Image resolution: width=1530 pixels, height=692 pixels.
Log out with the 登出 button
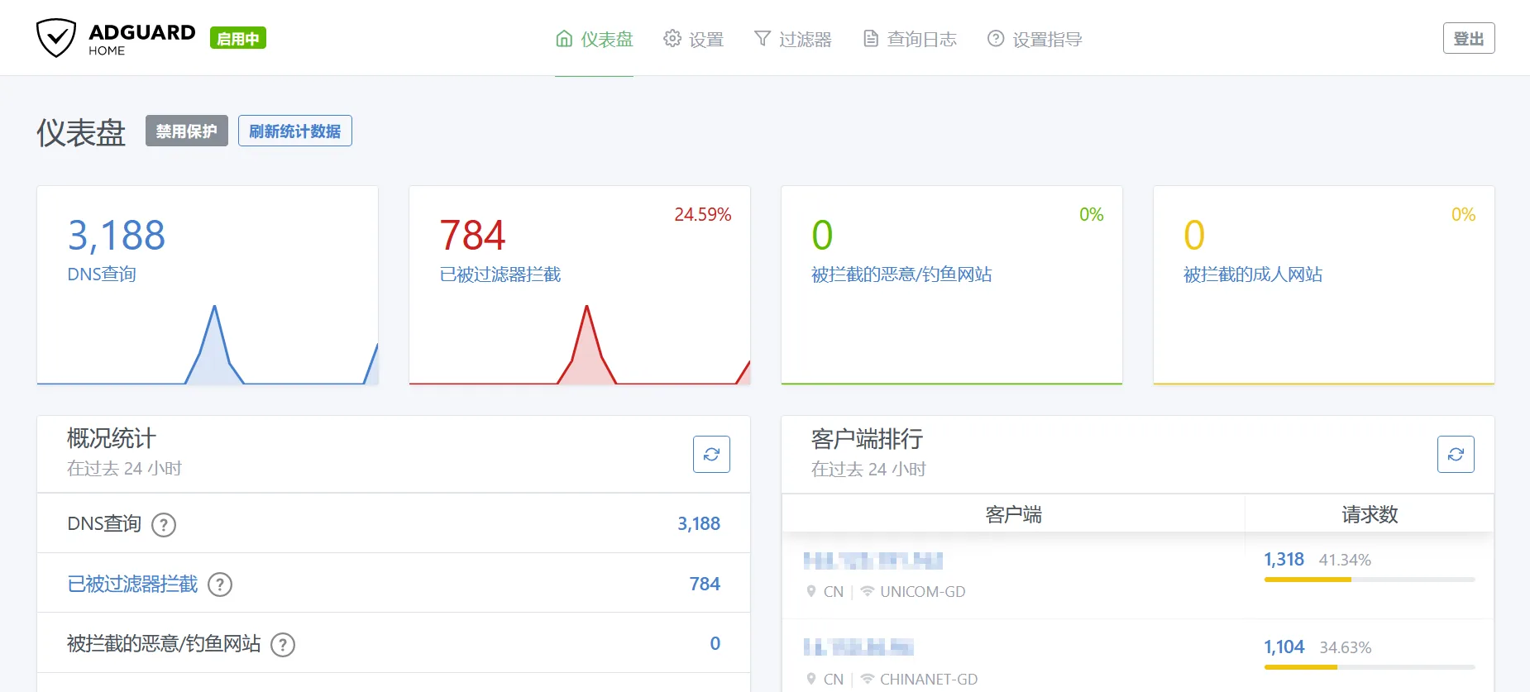pos(1469,38)
